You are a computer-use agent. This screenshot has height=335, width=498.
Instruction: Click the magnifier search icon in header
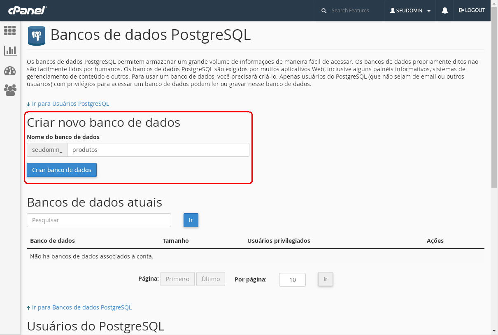click(324, 11)
